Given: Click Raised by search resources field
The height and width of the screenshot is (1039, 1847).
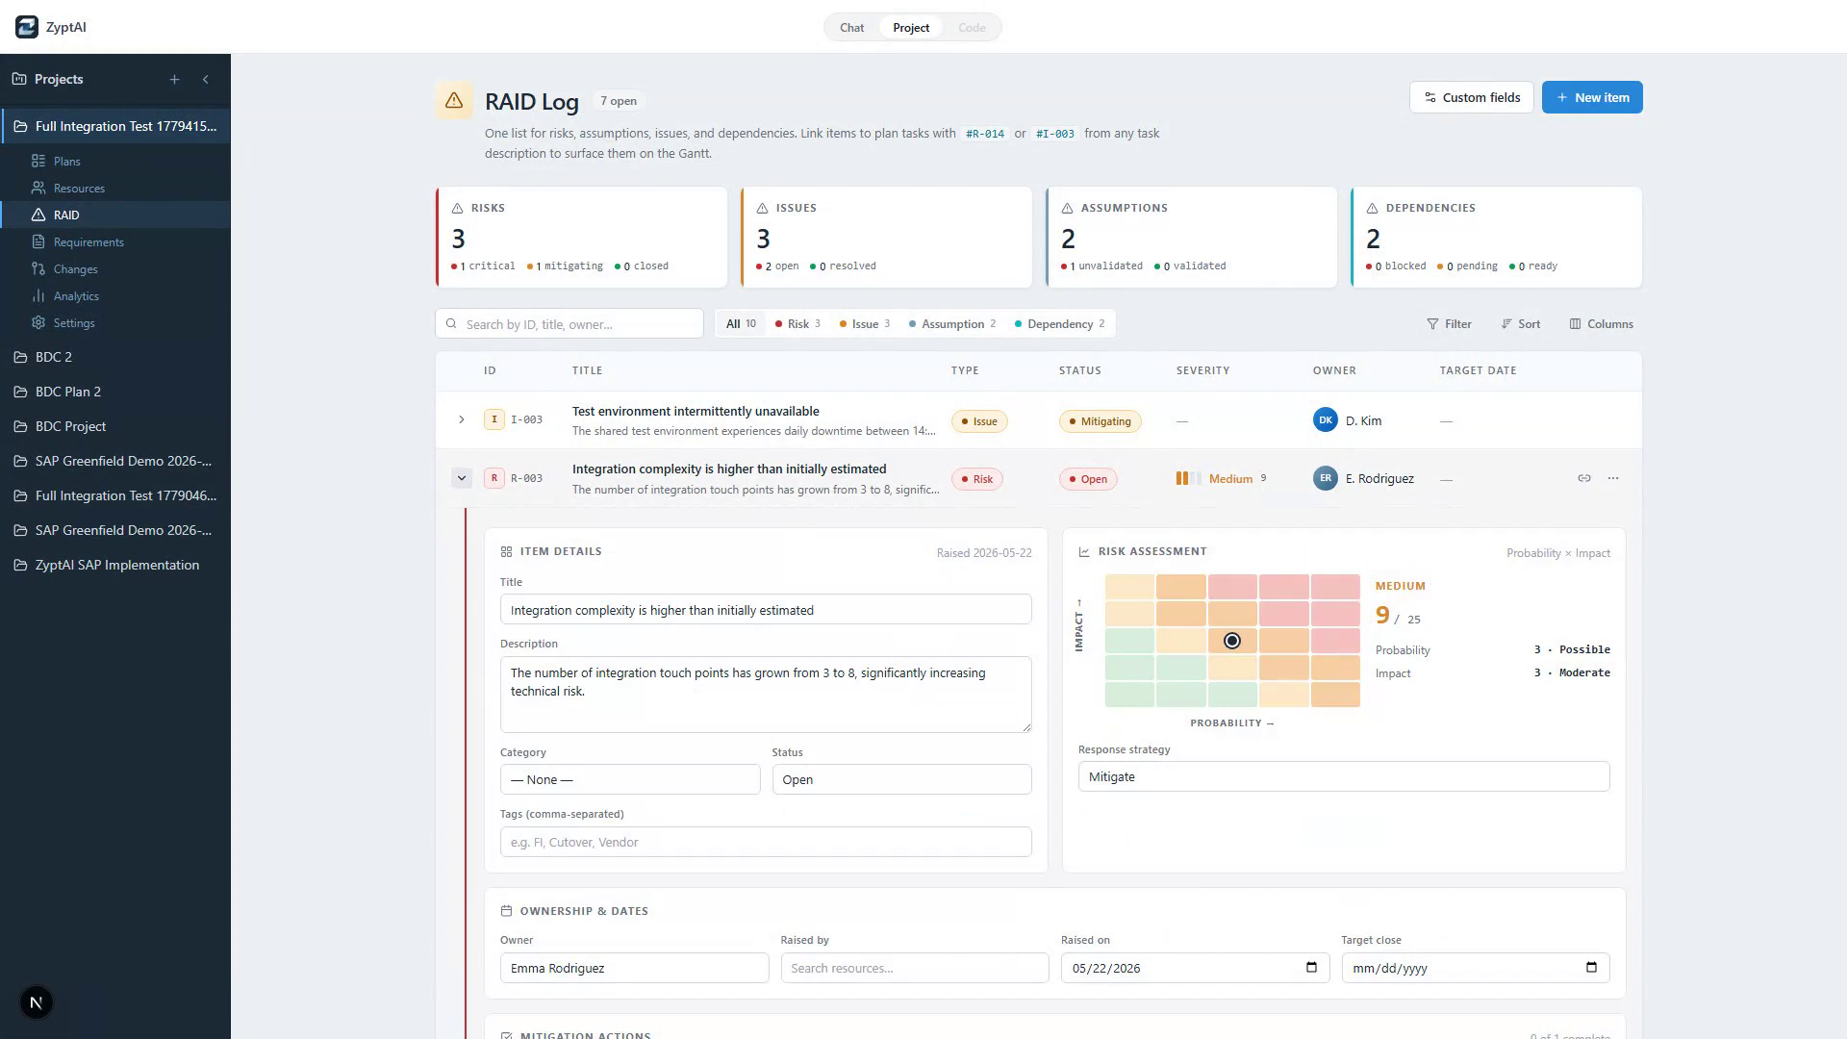Looking at the screenshot, I should (915, 968).
